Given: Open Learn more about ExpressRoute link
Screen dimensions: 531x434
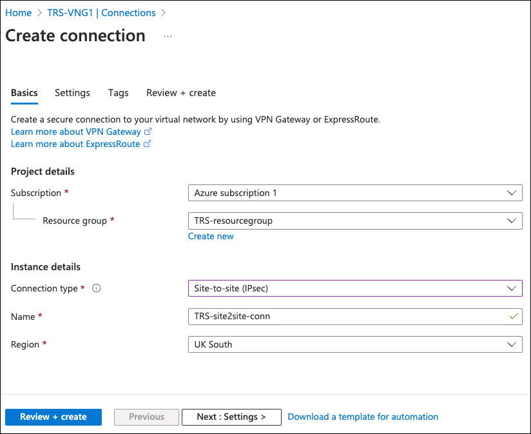Looking at the screenshot, I should point(75,144).
